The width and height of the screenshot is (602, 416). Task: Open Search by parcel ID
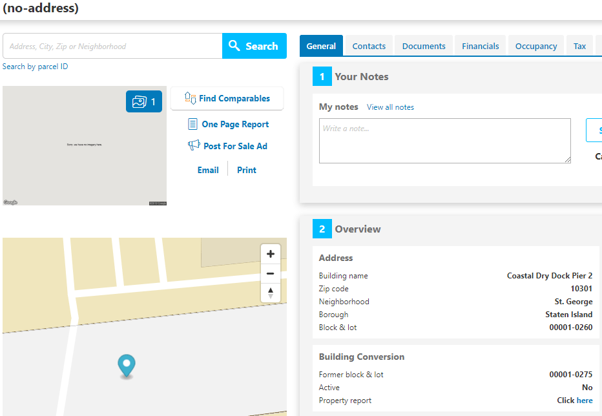tap(35, 66)
